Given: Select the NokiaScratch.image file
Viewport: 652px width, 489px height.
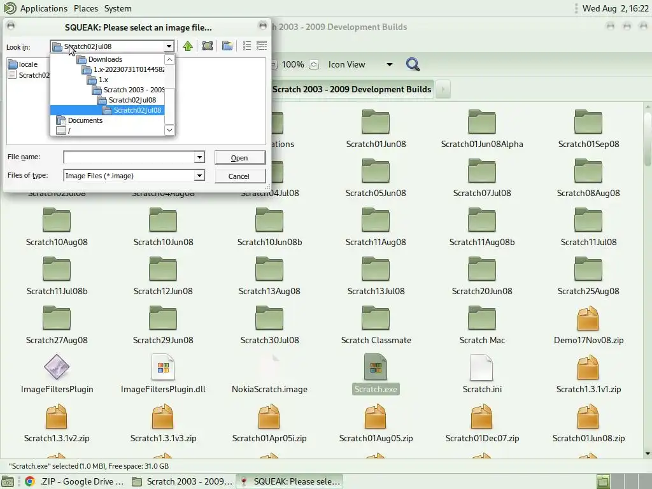Looking at the screenshot, I should tap(269, 374).
